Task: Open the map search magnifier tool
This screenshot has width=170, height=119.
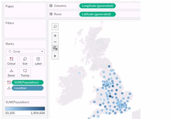Action: 55,27
